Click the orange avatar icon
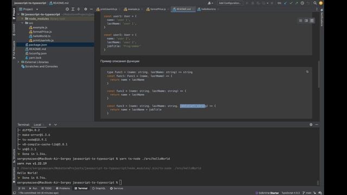Viewport: 347px width, 195px height. tap(320, 3)
